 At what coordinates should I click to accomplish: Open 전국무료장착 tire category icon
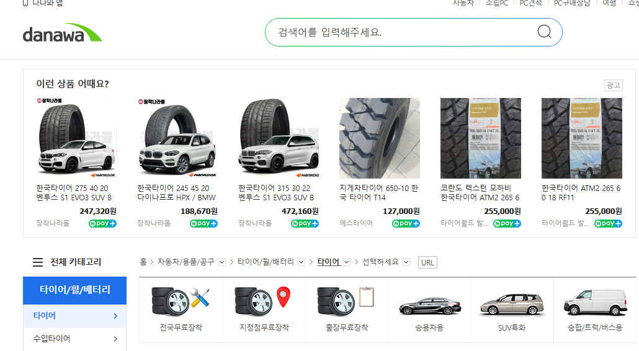[181, 302]
